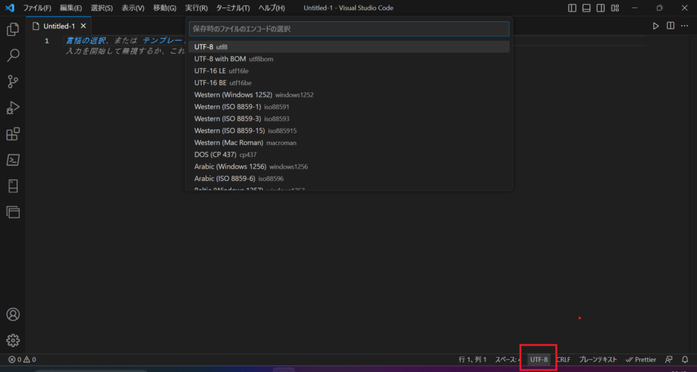Click the Run play icon in editor toolbar

click(655, 27)
